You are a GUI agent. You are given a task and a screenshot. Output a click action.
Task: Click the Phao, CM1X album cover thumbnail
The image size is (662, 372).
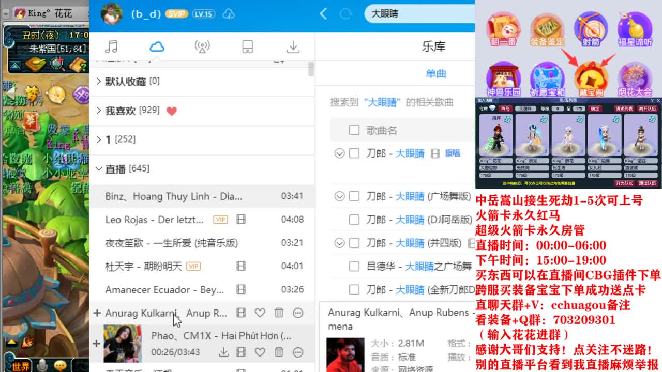123,343
